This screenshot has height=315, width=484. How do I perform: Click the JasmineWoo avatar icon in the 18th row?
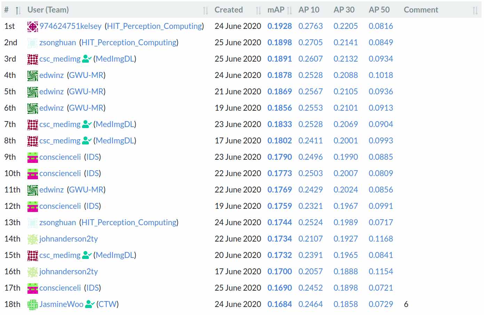(33, 305)
